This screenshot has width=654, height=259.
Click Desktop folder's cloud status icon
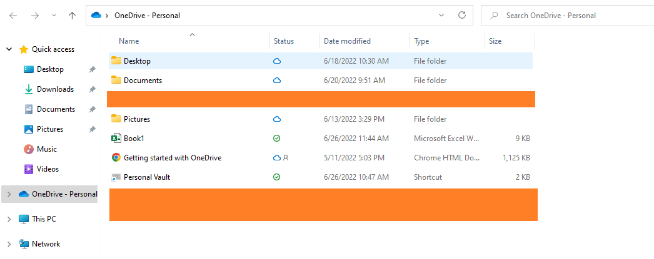[x=276, y=61]
